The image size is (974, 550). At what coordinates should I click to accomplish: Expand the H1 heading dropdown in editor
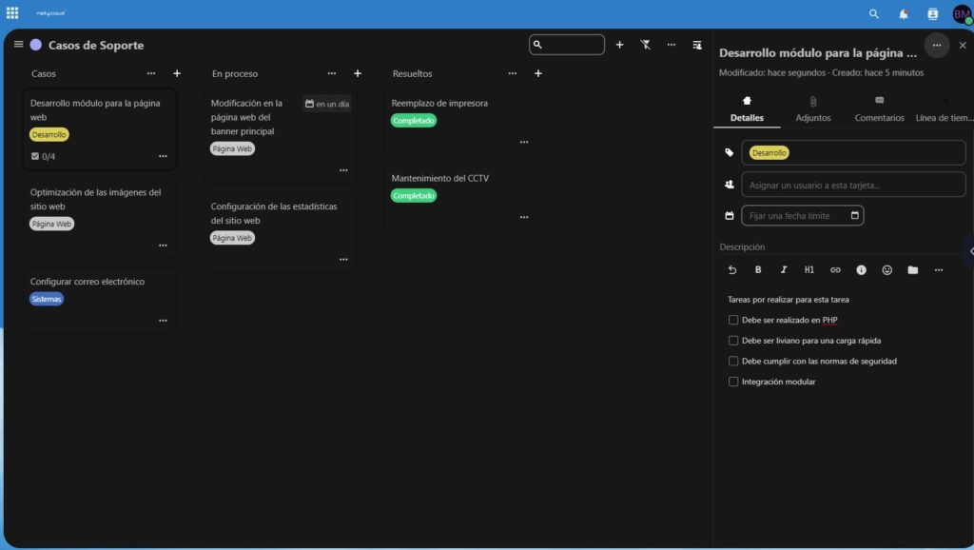tap(809, 269)
